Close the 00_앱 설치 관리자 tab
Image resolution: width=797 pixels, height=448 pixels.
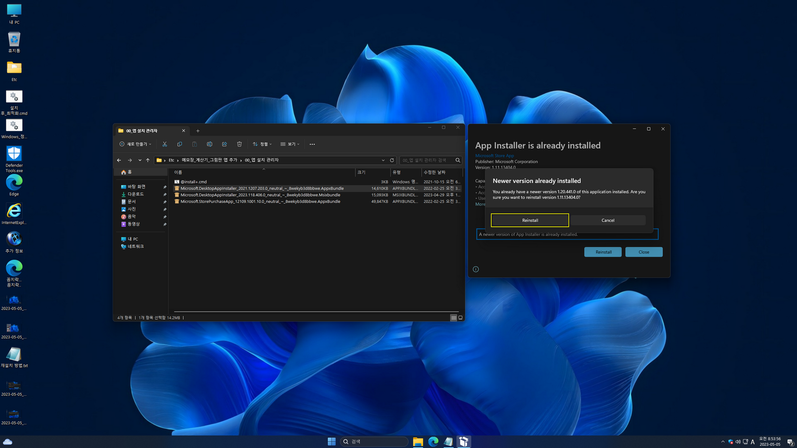point(183,131)
